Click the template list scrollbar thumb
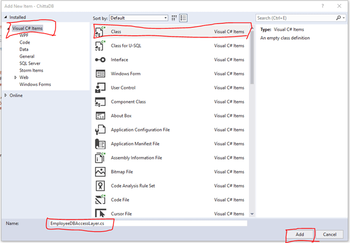 252,57
